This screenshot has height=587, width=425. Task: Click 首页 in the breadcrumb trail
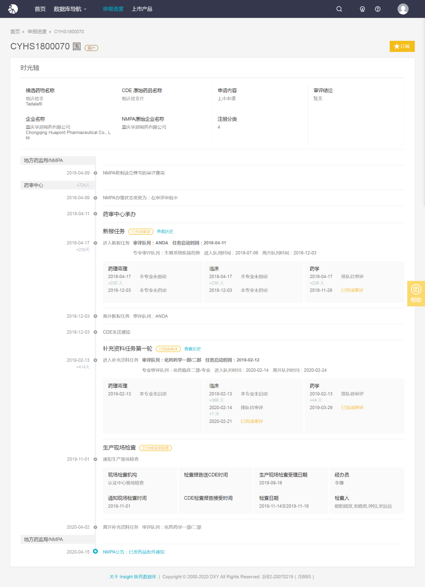15,31
